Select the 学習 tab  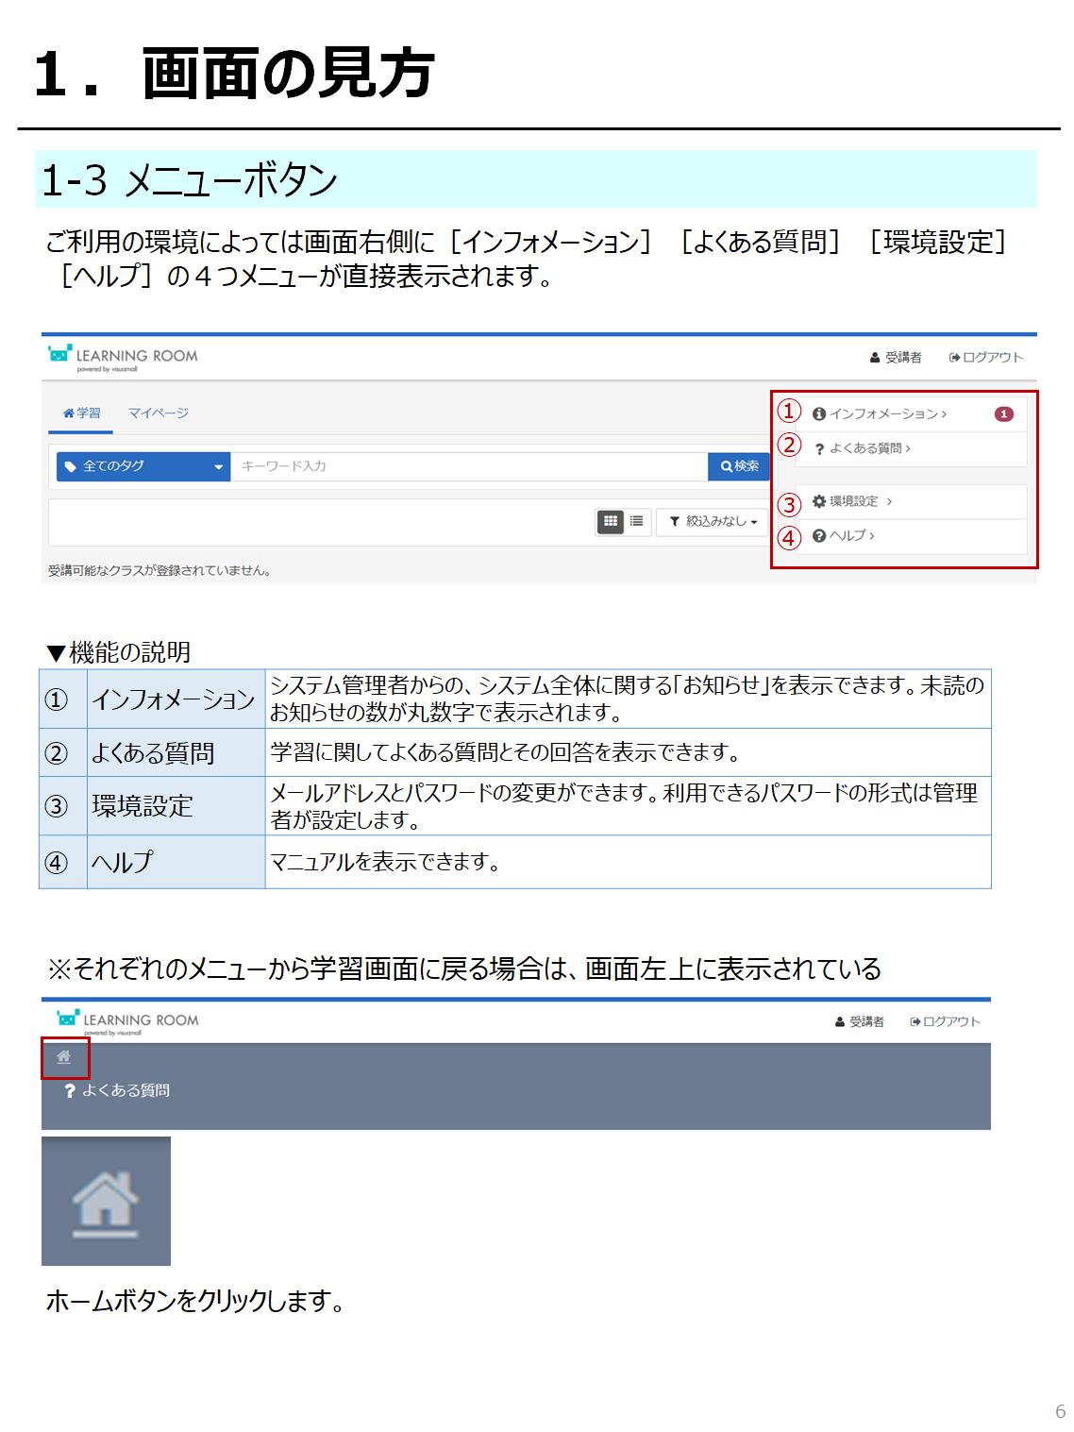click(x=81, y=413)
